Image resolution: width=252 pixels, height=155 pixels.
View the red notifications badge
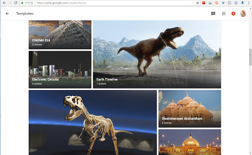click(x=233, y=14)
